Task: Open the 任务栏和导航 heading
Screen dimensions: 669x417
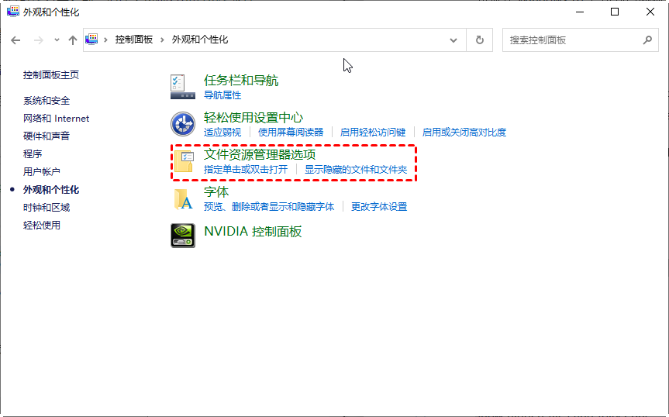Action: [x=241, y=80]
